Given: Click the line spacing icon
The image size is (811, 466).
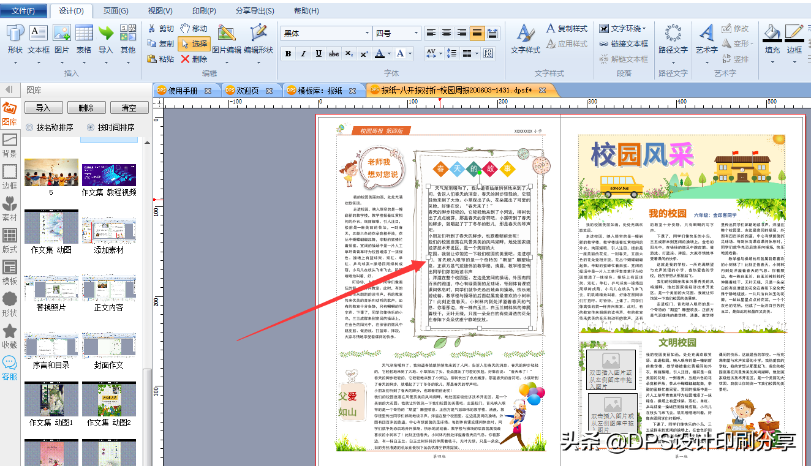Looking at the screenshot, I should (452, 53).
